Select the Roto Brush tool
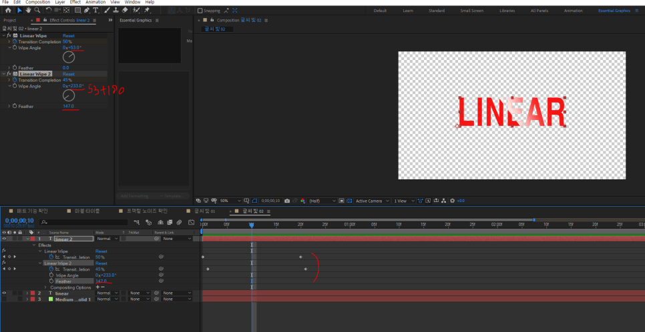 click(136, 10)
